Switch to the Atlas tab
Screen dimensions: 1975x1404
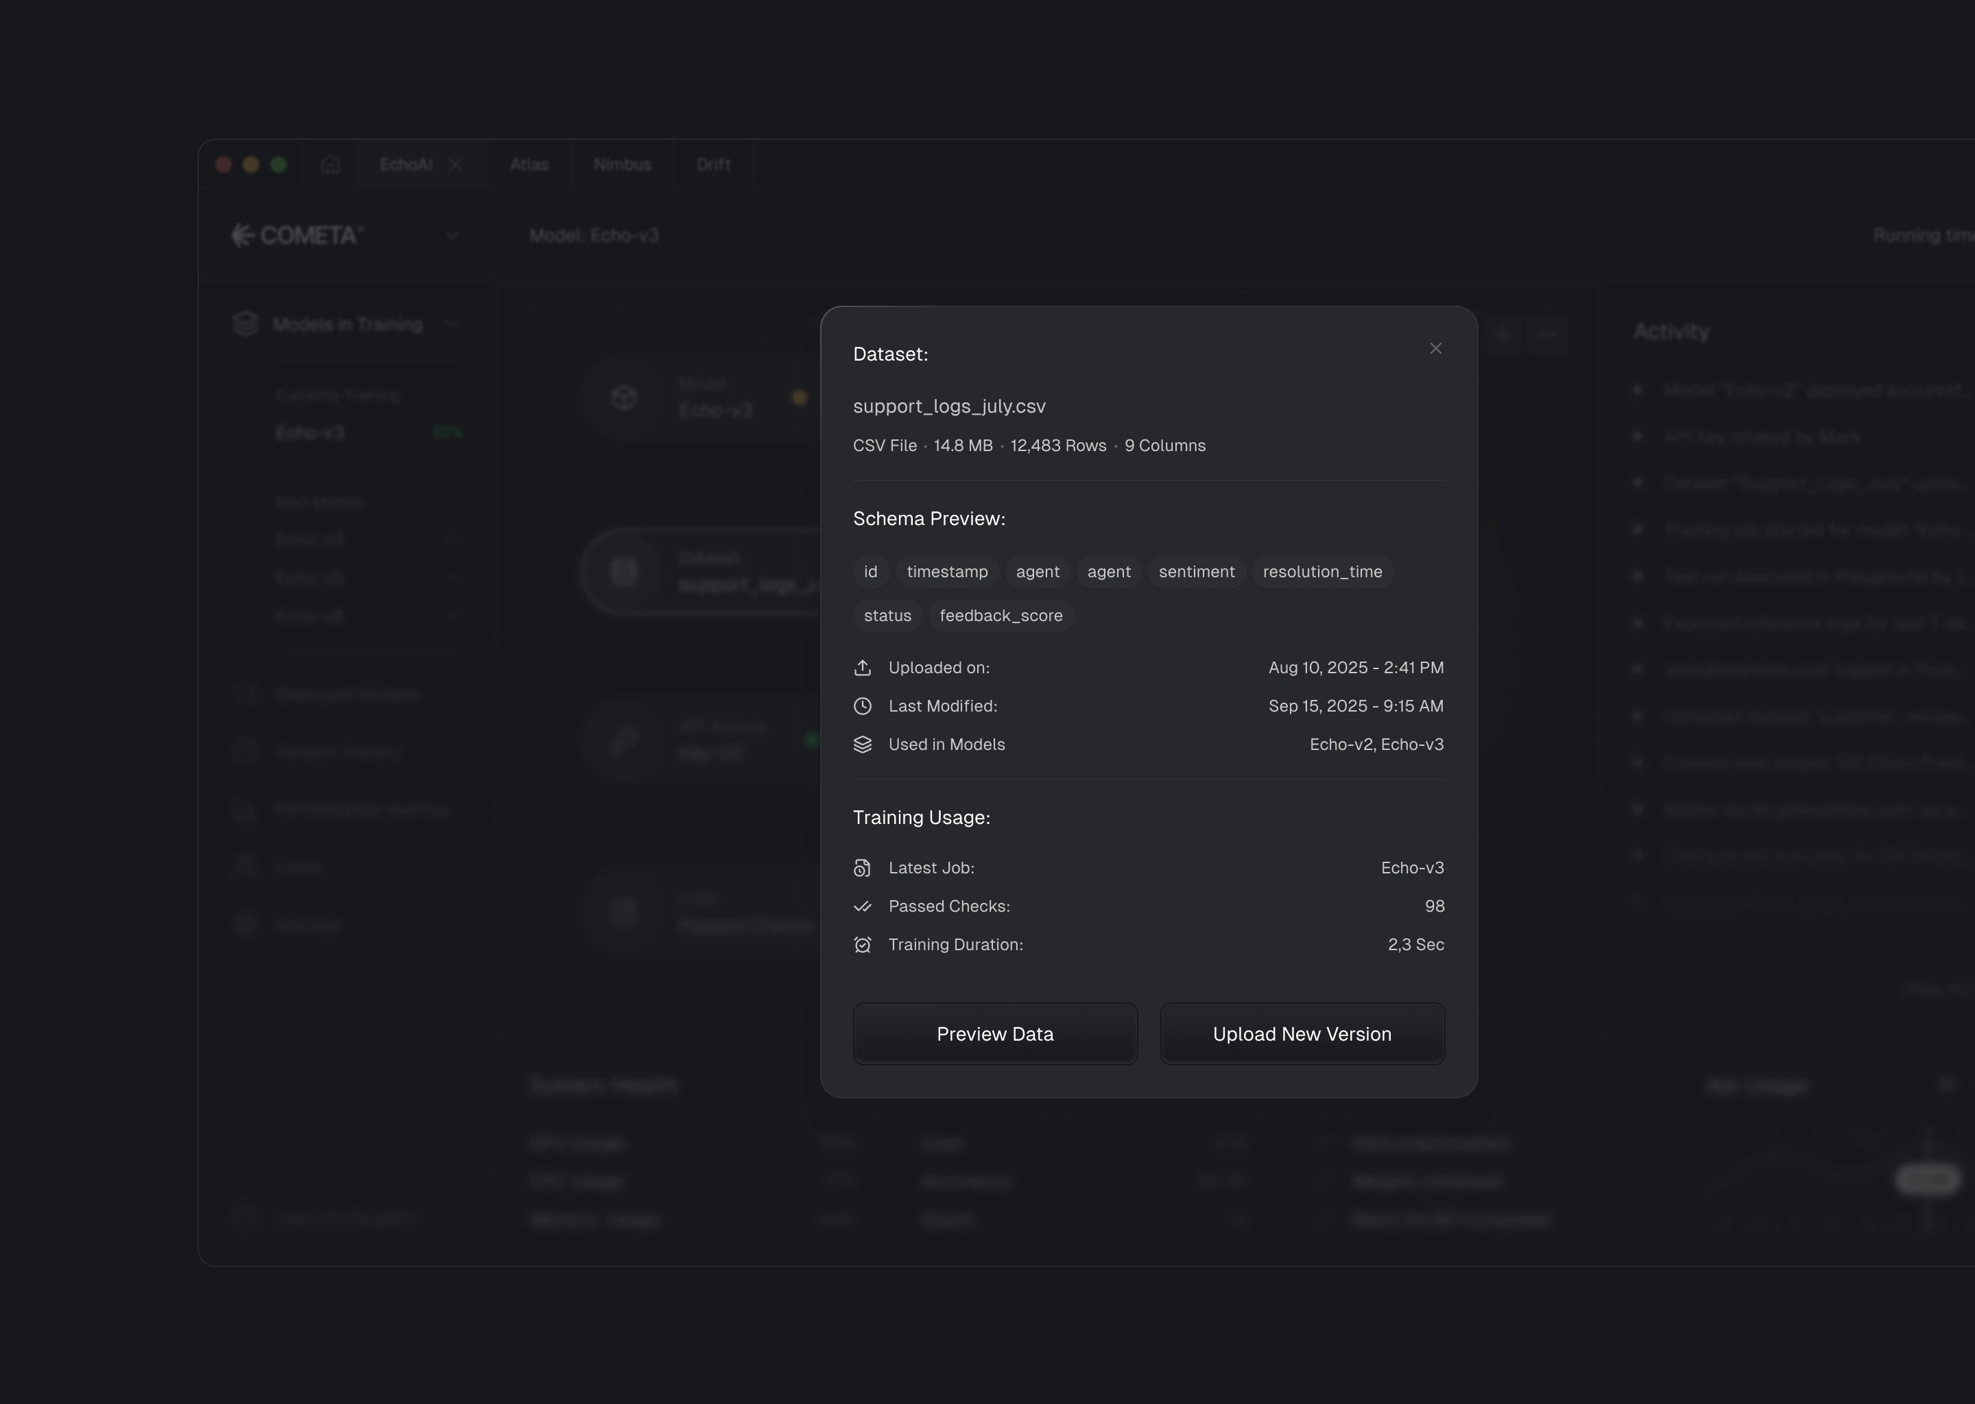coord(529,165)
